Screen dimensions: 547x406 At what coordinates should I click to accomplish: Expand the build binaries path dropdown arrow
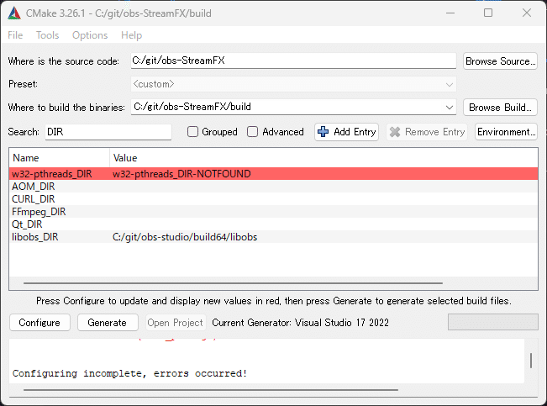[x=450, y=107]
